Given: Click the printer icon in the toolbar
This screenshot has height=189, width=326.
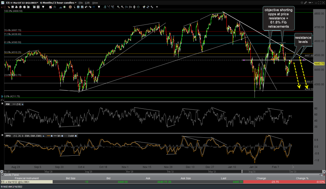Looking at the screenshot, I should tap(16, 7).
